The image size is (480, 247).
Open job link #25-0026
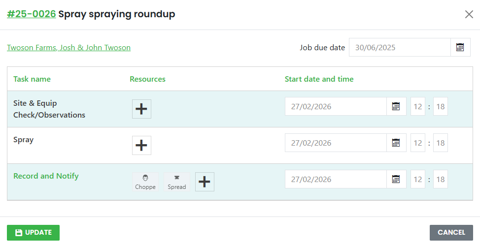tap(32, 14)
